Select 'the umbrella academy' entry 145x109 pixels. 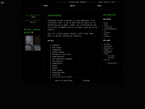coord(62,59)
